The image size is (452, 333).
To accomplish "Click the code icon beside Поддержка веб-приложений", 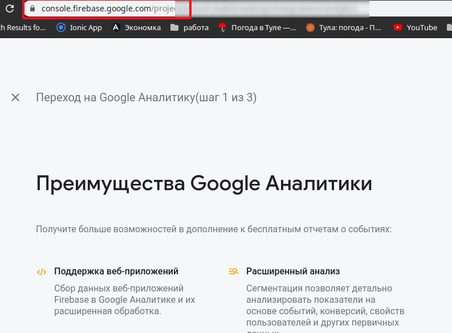I will 42,272.
